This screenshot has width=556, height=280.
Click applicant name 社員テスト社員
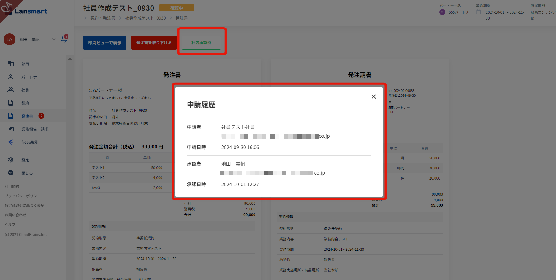(238, 127)
